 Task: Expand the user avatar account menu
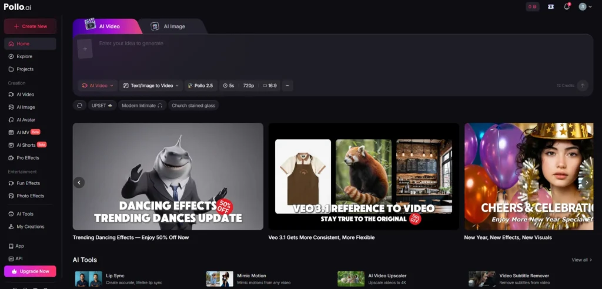click(x=586, y=6)
